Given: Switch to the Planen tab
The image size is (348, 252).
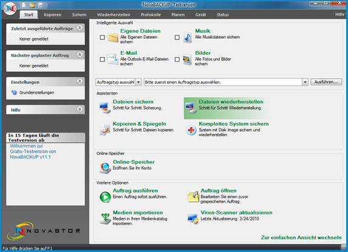Looking at the screenshot, I should coord(178,15).
